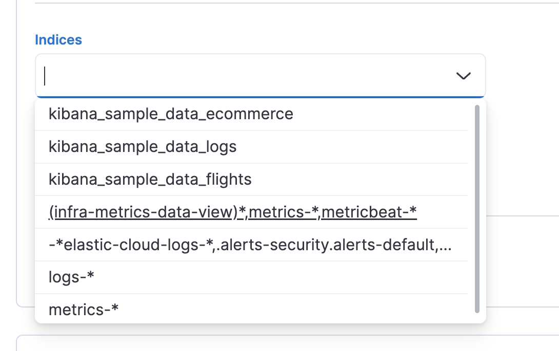This screenshot has width=559, height=351.
Task: Click the truncated option ending with ellipsis
Action: pyautogui.click(x=250, y=244)
